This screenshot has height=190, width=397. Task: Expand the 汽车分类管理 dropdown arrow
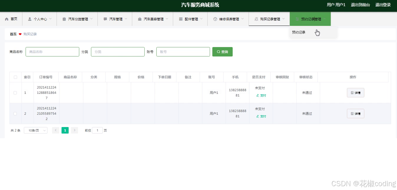pyautogui.click(x=91, y=19)
